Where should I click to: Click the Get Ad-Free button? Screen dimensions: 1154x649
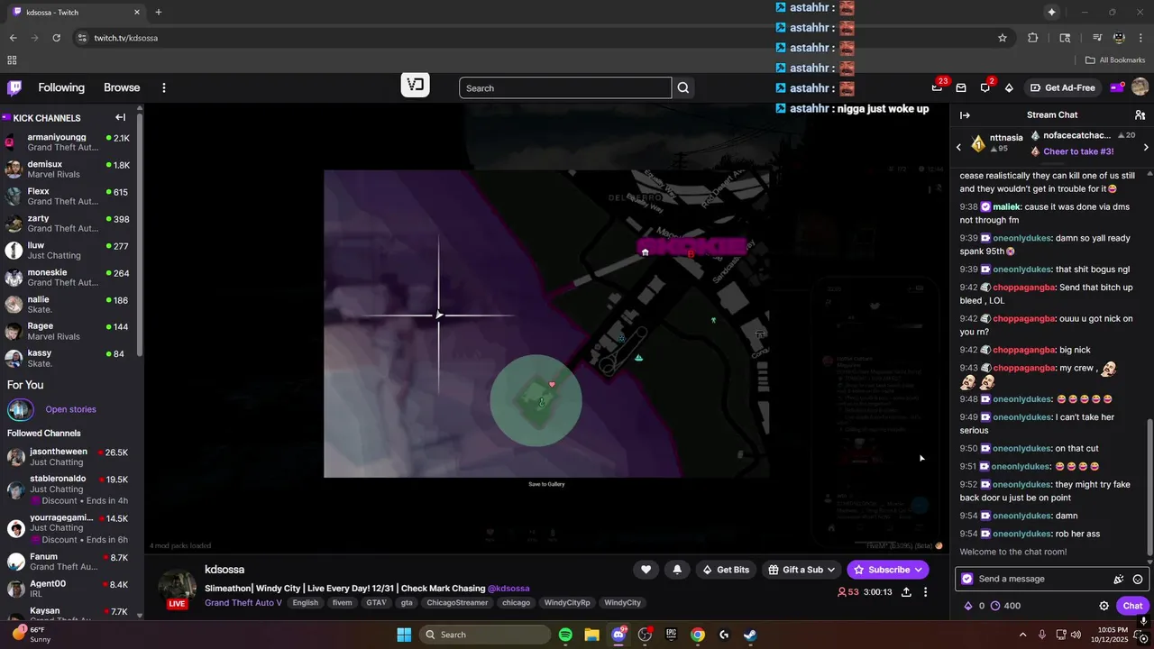1062,87
